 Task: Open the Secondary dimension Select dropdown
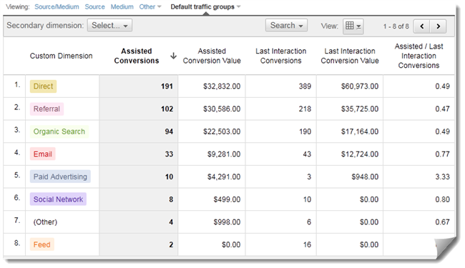click(109, 26)
